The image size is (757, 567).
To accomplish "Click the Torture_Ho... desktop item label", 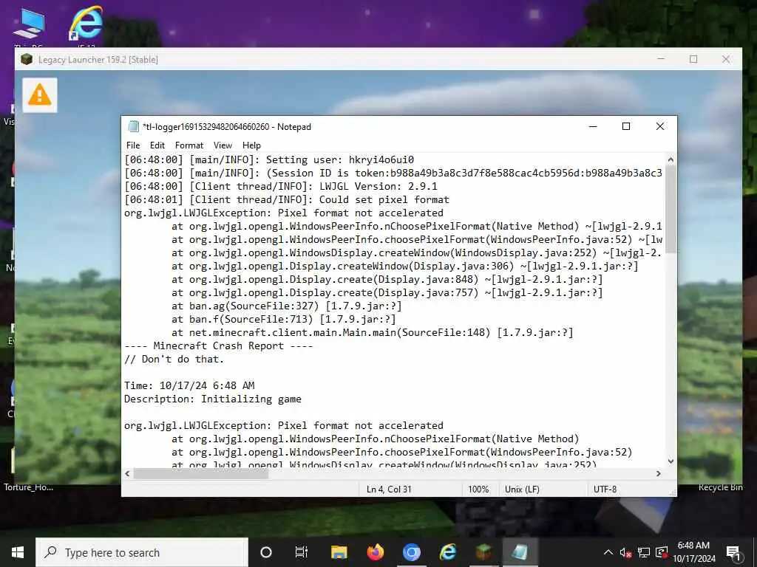I will click(29, 487).
